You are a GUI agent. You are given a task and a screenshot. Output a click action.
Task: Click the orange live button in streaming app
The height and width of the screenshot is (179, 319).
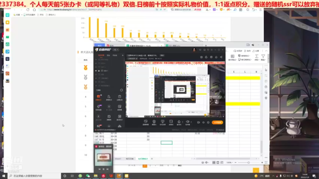tap(217, 123)
